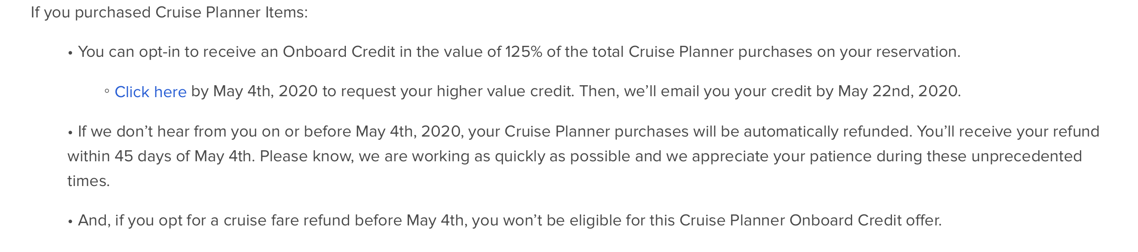Click the text "within 45 days of May 4th"
Viewport: 1138px width, 252px height.
tap(159, 156)
